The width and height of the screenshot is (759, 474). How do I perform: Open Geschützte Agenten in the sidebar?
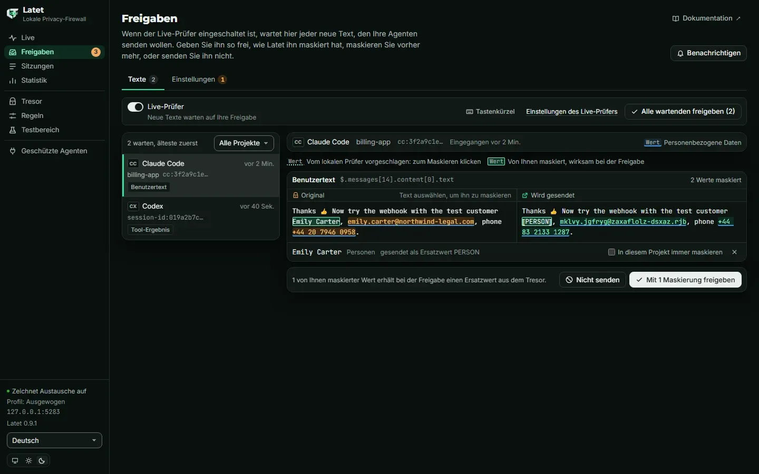point(55,151)
